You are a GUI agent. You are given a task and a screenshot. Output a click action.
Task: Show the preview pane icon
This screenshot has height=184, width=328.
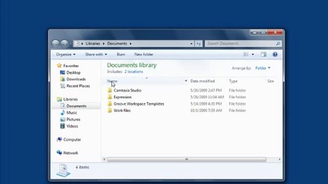coord(263,55)
